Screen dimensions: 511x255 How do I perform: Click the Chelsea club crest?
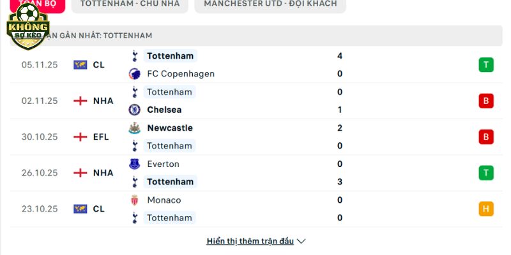134,110
